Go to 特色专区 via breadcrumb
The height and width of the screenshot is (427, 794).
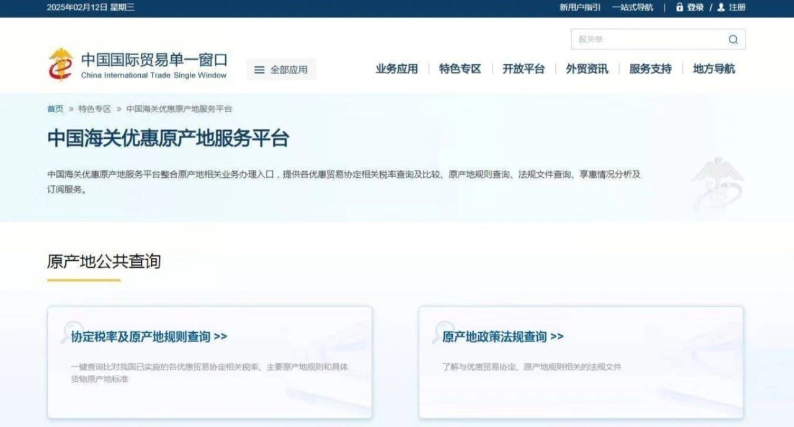click(94, 109)
